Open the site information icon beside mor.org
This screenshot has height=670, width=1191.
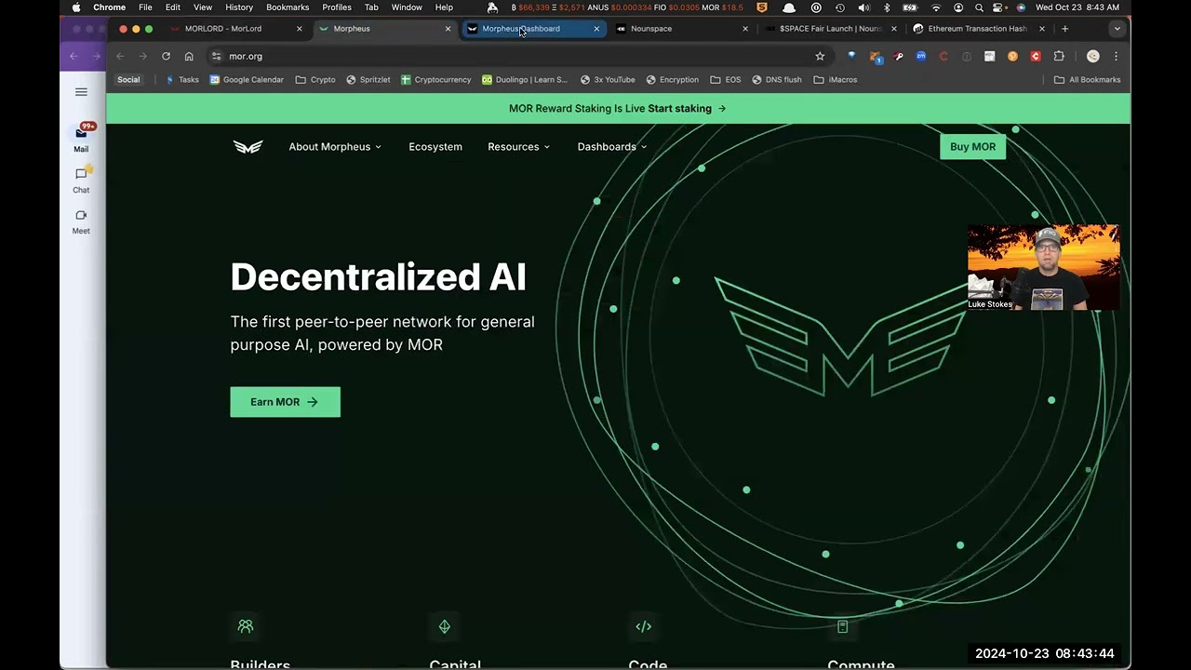[217, 56]
